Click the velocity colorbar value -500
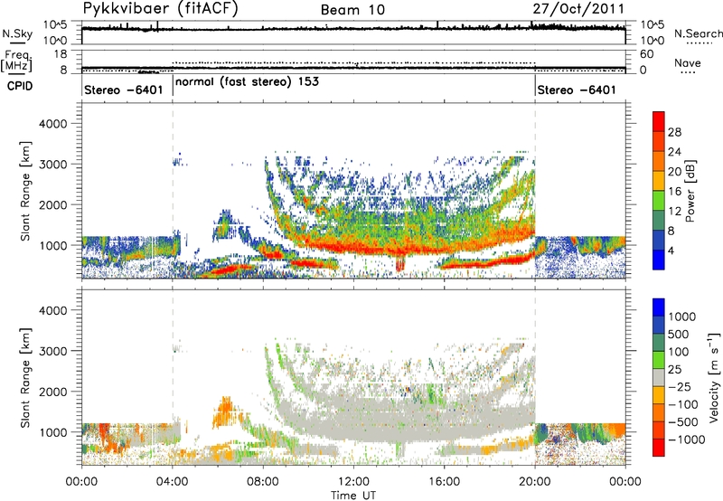 pyautogui.click(x=683, y=421)
